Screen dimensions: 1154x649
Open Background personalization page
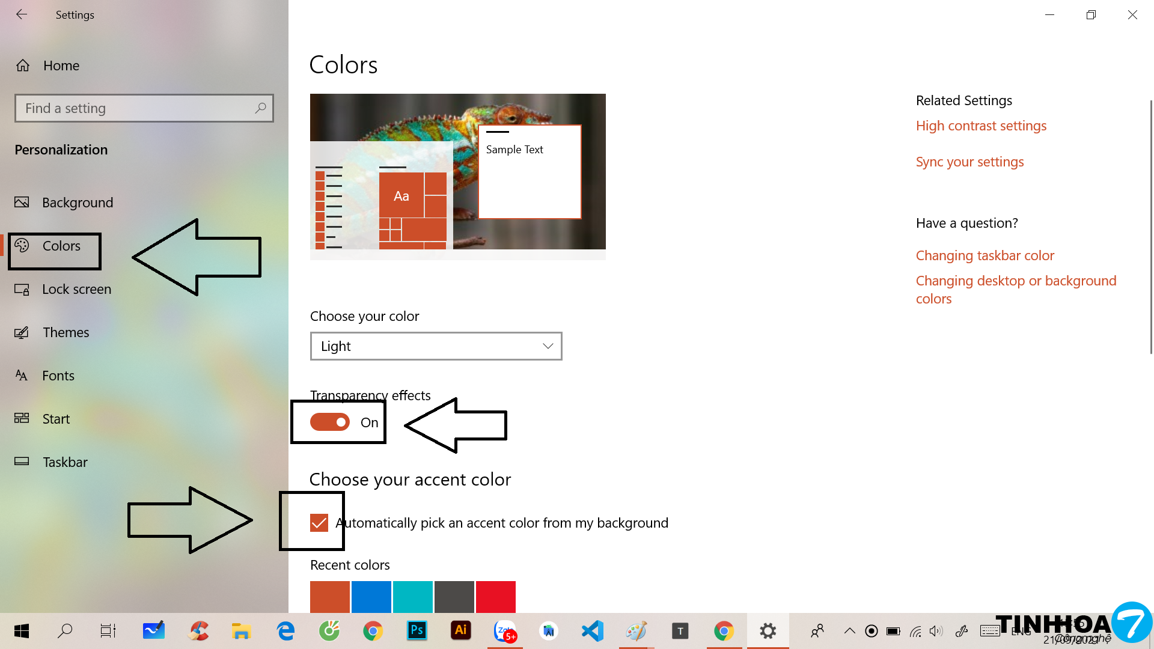(77, 203)
